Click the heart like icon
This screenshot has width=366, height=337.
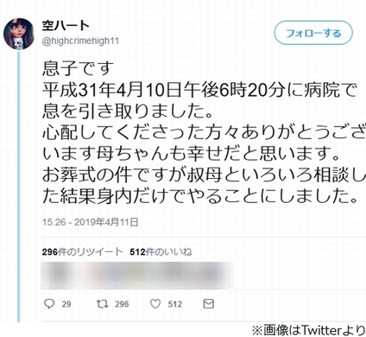(x=155, y=304)
